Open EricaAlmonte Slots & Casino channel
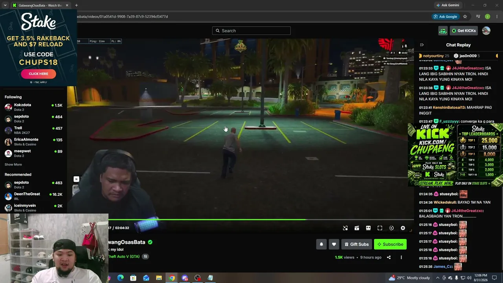This screenshot has height=283, width=503. (x=33, y=141)
